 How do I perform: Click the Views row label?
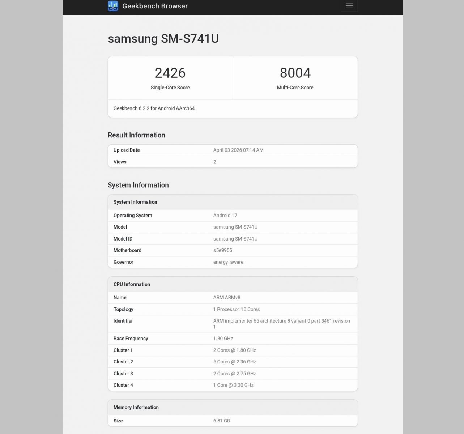click(120, 162)
